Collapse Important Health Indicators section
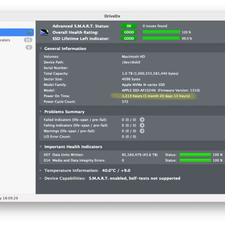The height and width of the screenshot is (225, 225). coord(40,147)
